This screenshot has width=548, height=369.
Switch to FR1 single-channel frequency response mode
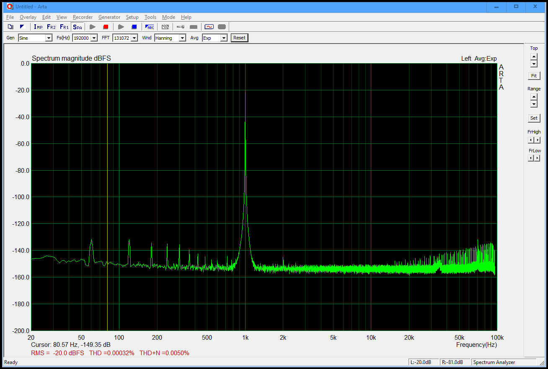coord(64,27)
